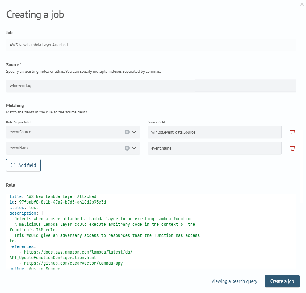Close the Creating a job dialog
This screenshot has width=306, height=293.
[x=302, y=4]
